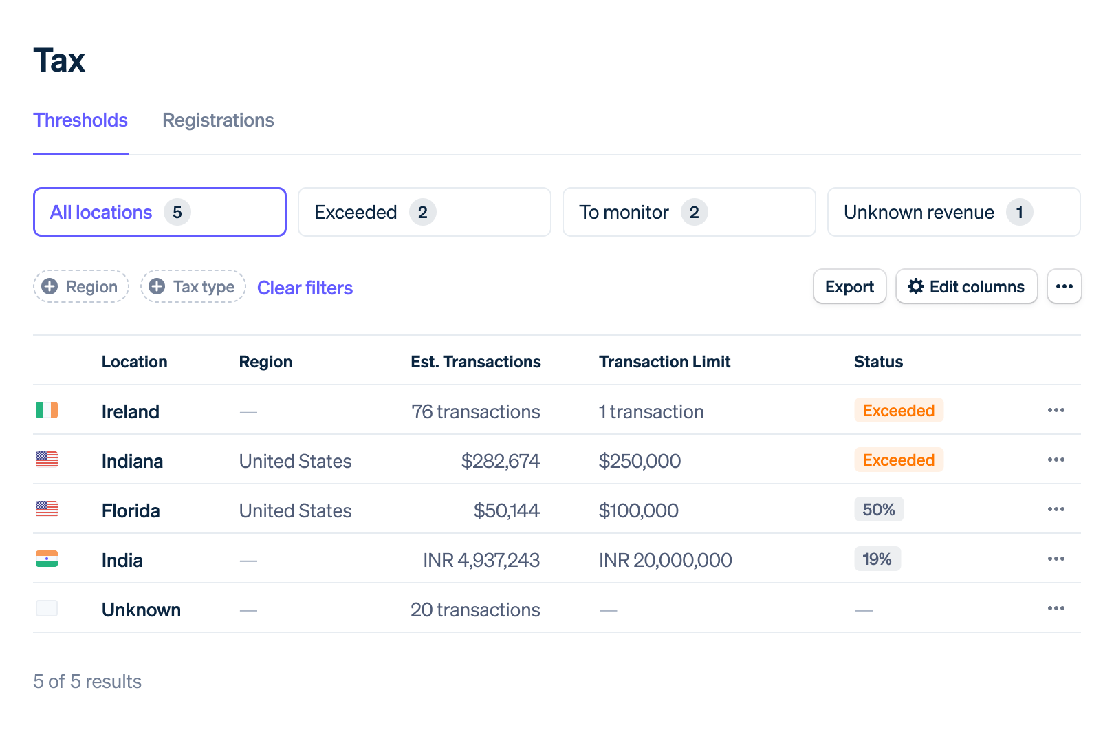
Task: Switch to the Thresholds tab
Action: click(x=80, y=120)
